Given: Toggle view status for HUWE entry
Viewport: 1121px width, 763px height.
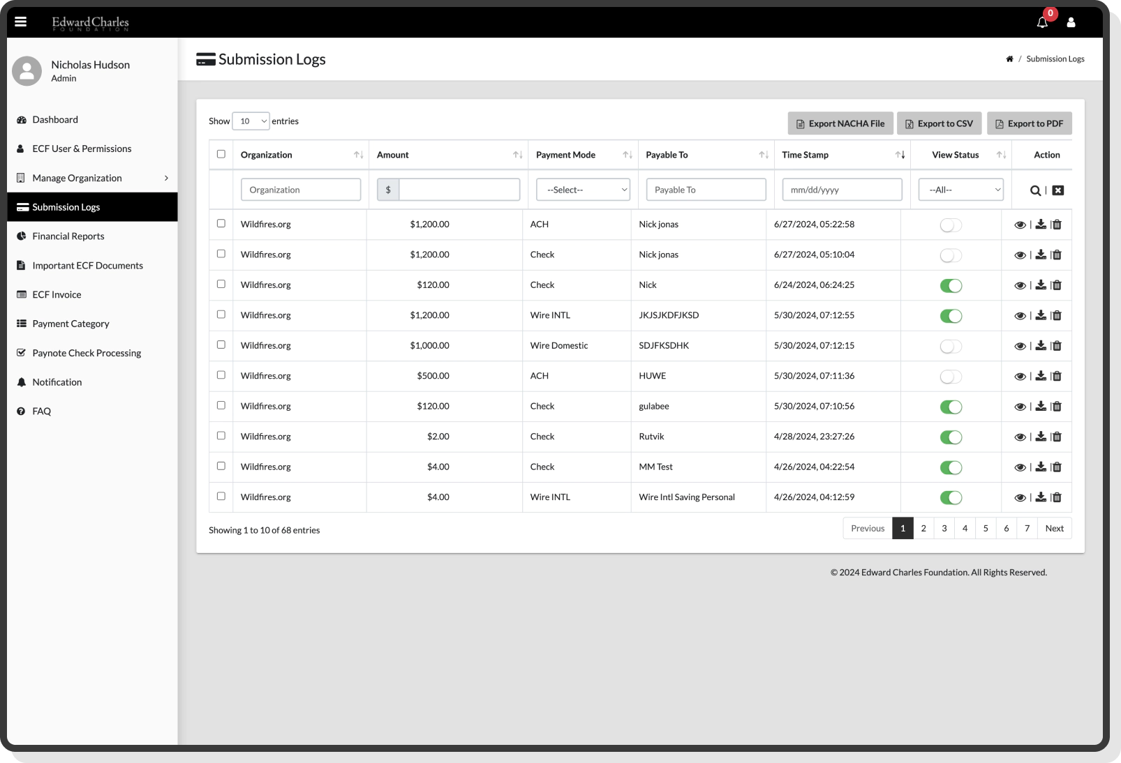Looking at the screenshot, I should tap(951, 377).
